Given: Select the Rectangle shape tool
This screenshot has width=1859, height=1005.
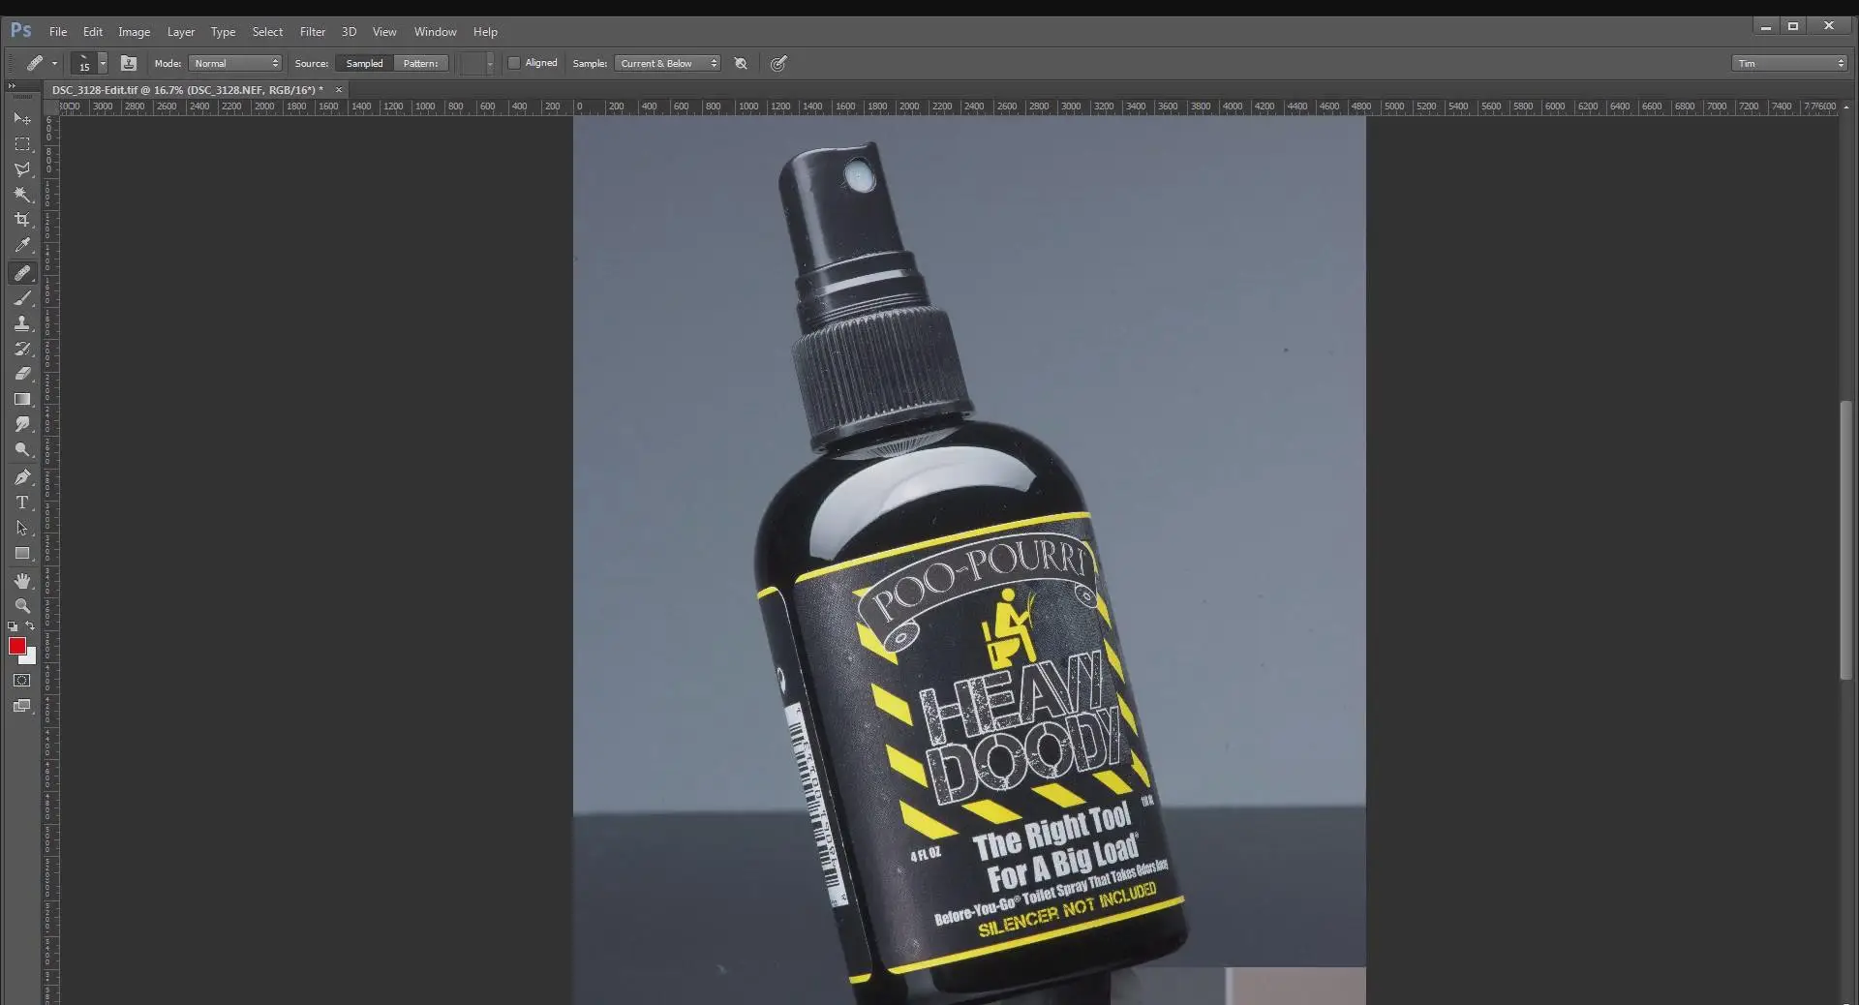Looking at the screenshot, I should click(21, 553).
